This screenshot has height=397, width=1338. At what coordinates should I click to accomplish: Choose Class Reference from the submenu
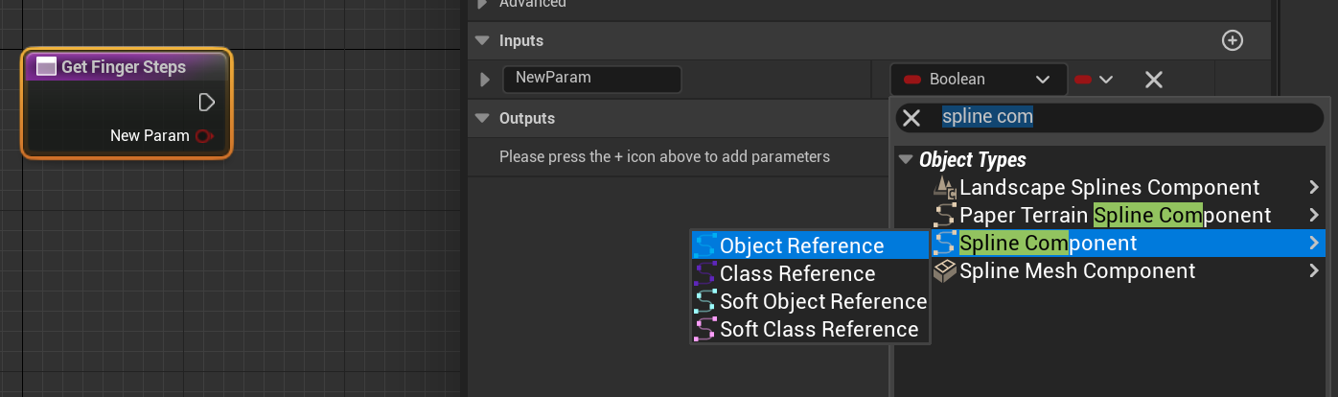[810, 274]
